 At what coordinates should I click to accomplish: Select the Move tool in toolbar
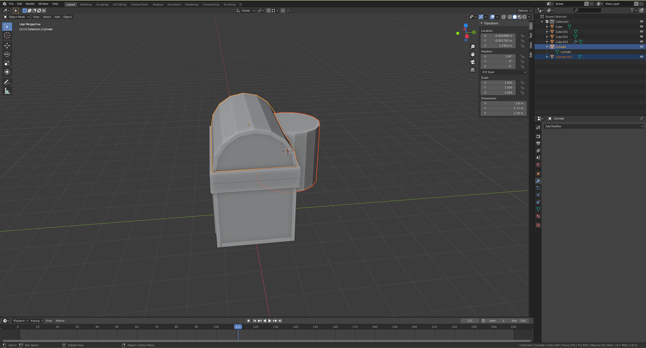click(x=7, y=46)
